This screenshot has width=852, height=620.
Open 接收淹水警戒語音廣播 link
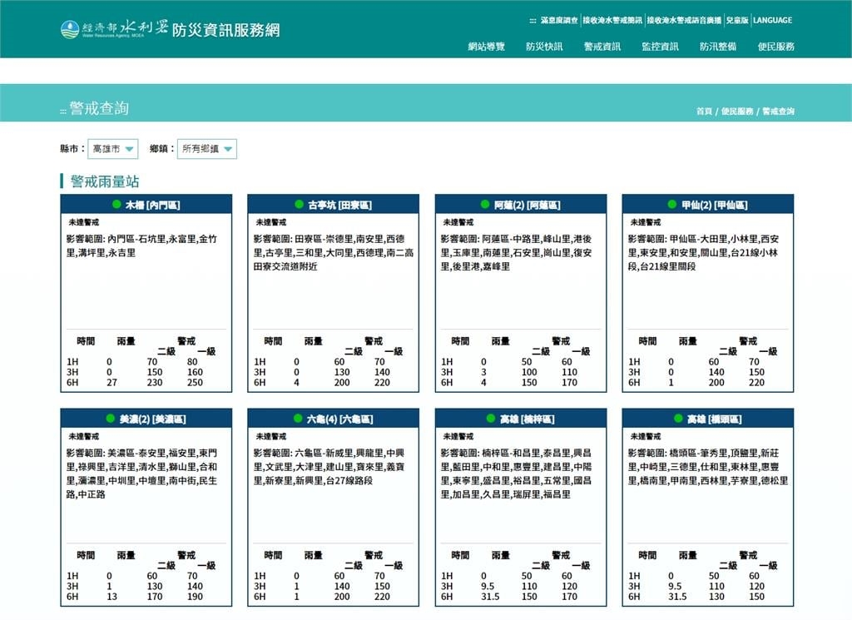684,21
